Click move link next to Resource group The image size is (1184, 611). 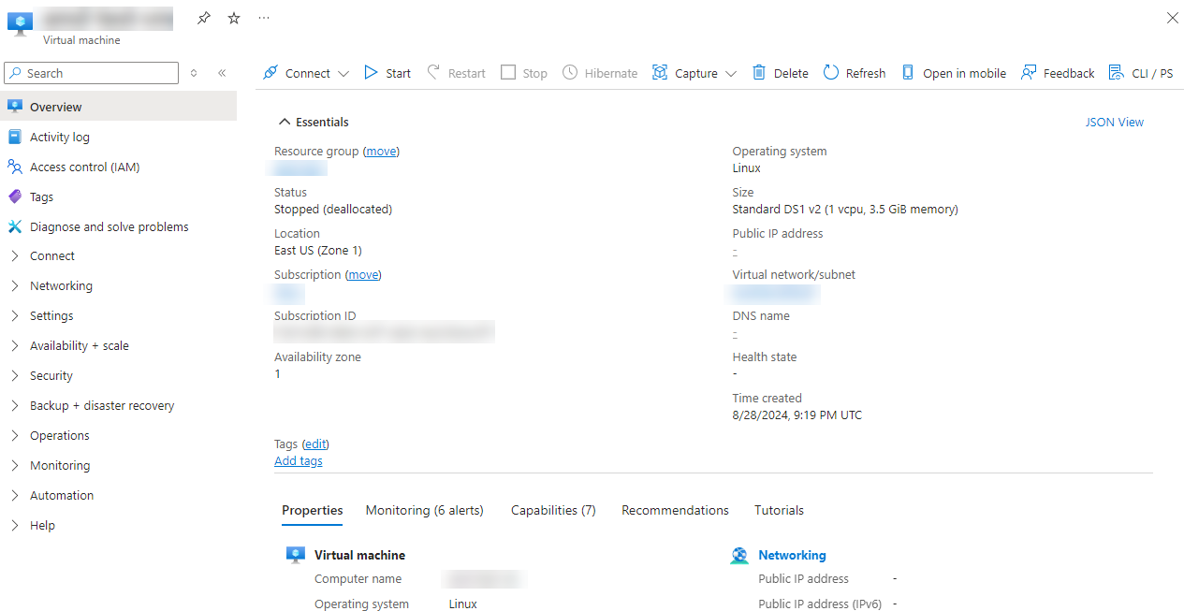click(381, 151)
